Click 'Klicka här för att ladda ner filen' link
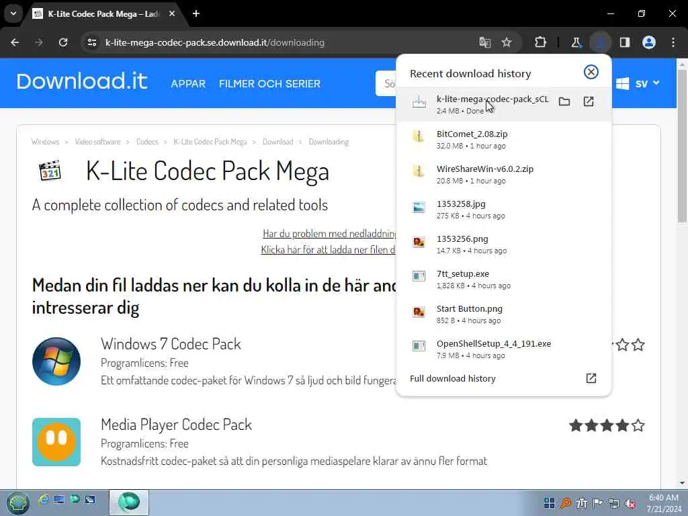Screen dimensions: 688x516 328,249
